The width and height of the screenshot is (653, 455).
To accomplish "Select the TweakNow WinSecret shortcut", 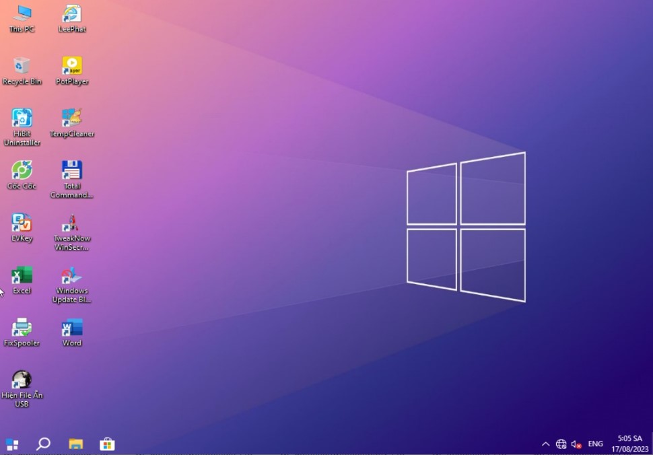I will (x=71, y=232).
